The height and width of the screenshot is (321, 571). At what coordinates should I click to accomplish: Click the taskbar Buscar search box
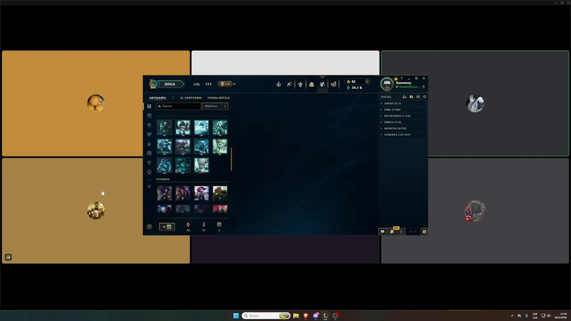click(x=266, y=316)
